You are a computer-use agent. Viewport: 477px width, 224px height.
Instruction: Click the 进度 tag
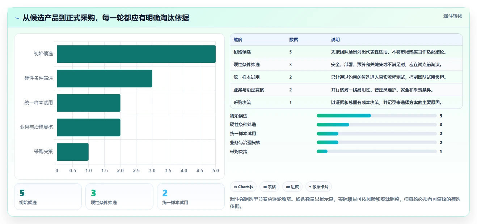292,187
